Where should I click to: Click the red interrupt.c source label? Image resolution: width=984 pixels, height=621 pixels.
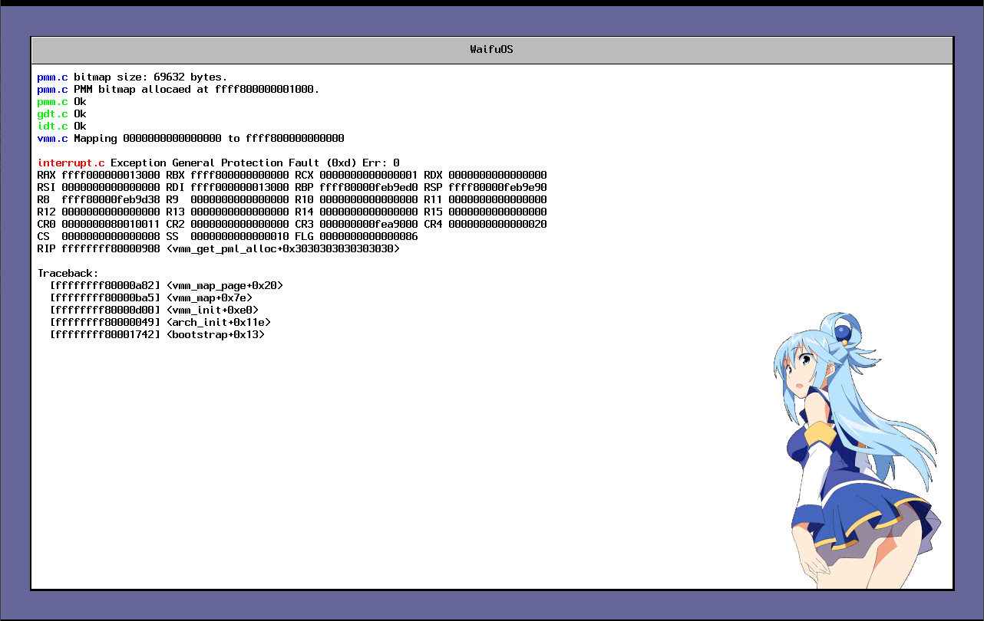[x=70, y=163]
